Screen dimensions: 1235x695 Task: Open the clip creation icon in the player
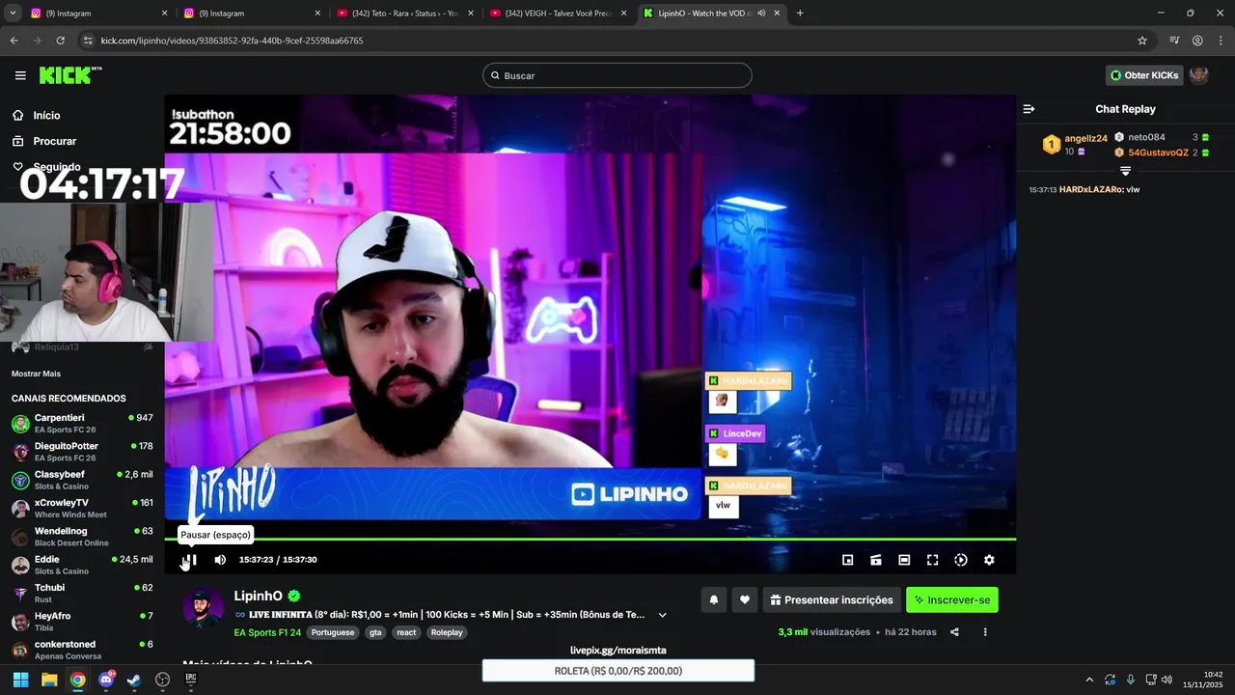876,560
